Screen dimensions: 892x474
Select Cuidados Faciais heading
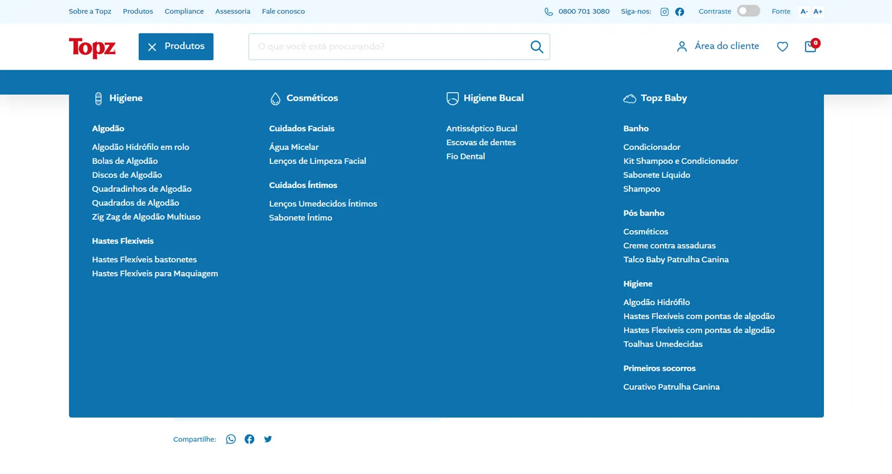[302, 129]
